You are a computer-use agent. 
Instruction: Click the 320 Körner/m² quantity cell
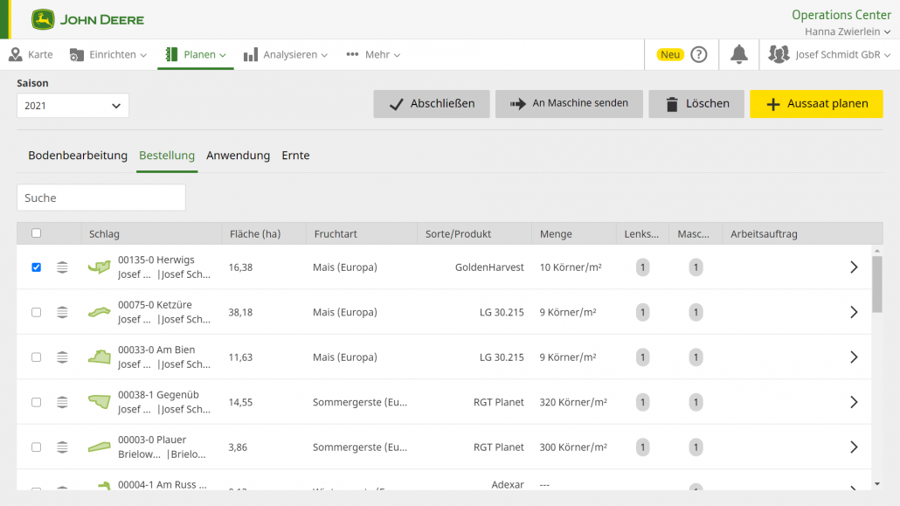573,402
